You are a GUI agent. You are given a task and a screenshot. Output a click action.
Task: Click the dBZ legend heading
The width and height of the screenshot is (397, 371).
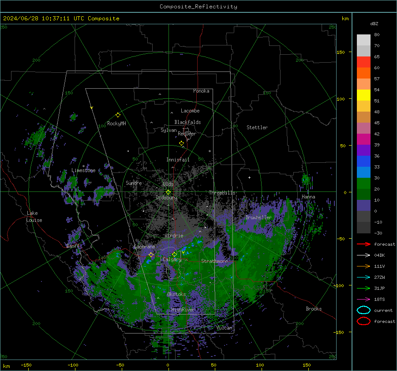(374, 23)
